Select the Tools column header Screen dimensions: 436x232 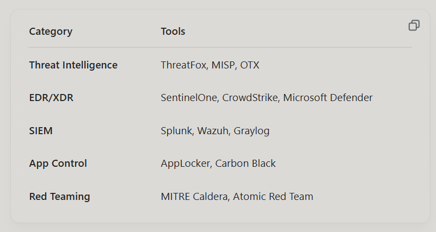point(173,32)
